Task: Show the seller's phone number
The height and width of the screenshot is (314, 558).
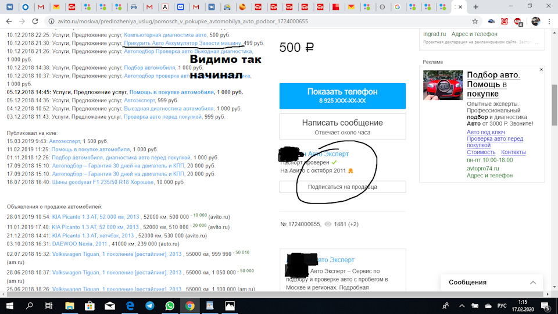Action: pos(342,96)
